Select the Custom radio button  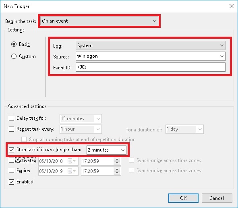[x=14, y=56]
